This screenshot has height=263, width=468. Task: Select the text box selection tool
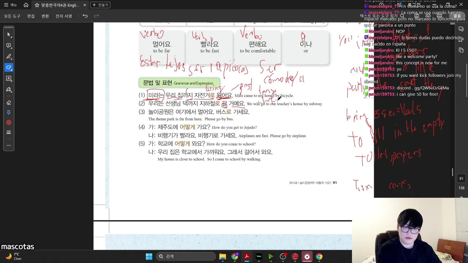pyautogui.click(x=9, y=79)
